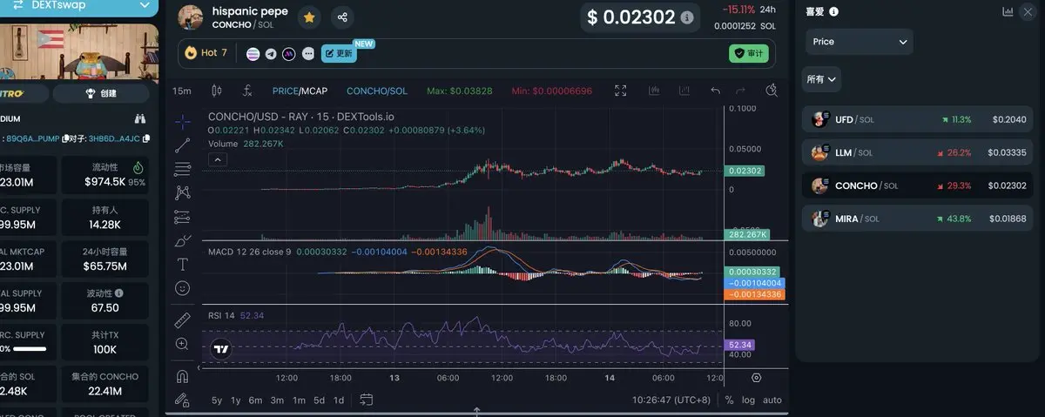Toggle favorite star for hispanic pepe

[x=308, y=17]
